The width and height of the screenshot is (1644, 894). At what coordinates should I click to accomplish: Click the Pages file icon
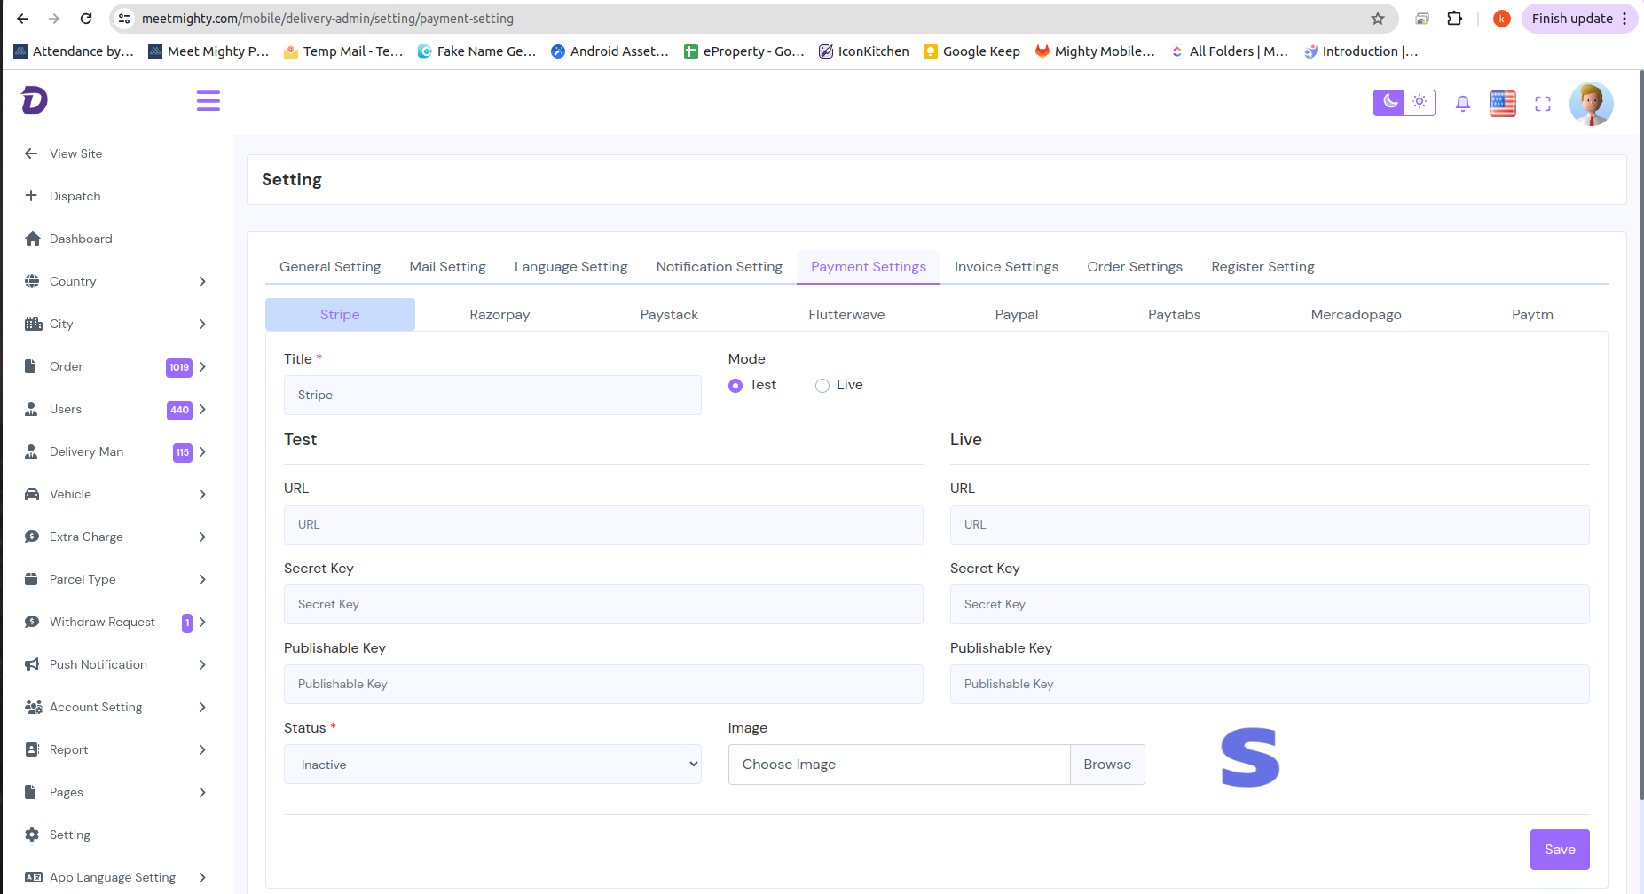point(30,792)
